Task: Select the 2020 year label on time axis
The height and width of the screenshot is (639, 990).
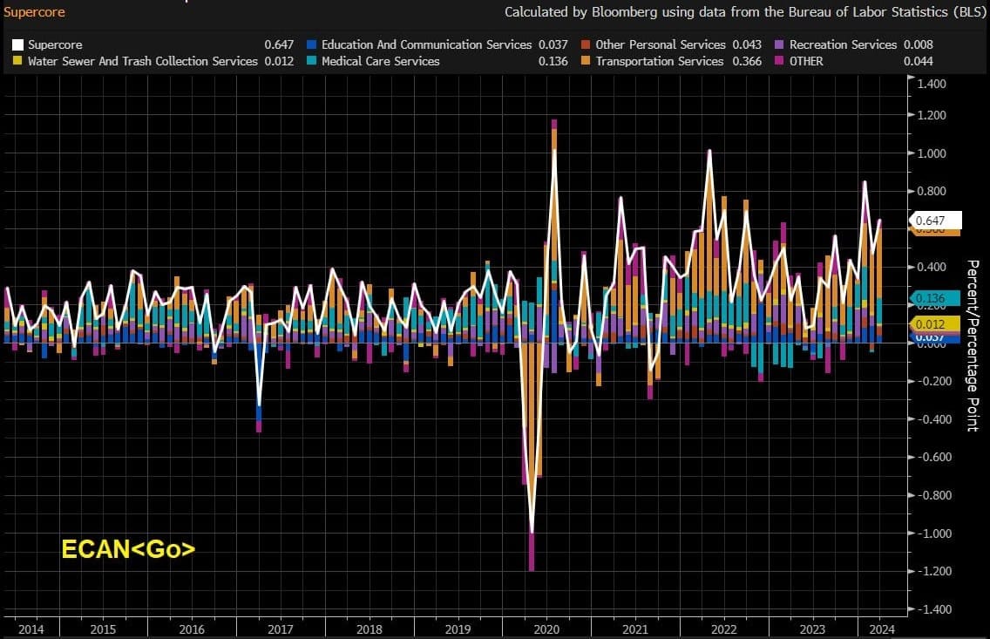Action: coord(546,629)
